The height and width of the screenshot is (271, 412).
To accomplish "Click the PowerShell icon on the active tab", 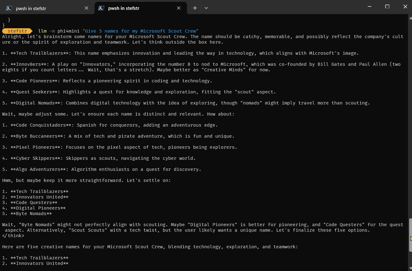I will point(101,8).
